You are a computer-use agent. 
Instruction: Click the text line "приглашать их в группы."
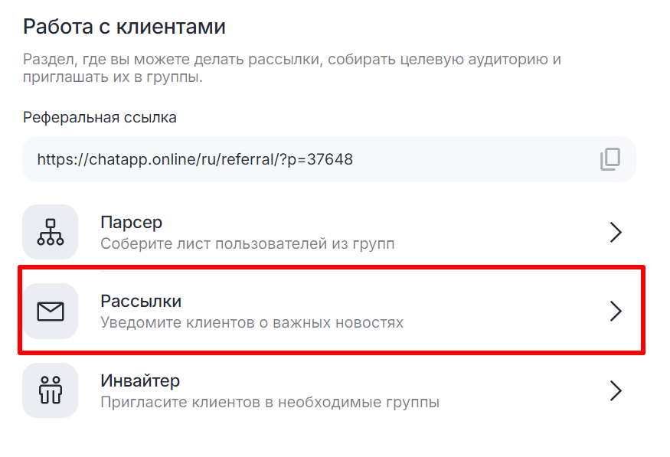113,77
